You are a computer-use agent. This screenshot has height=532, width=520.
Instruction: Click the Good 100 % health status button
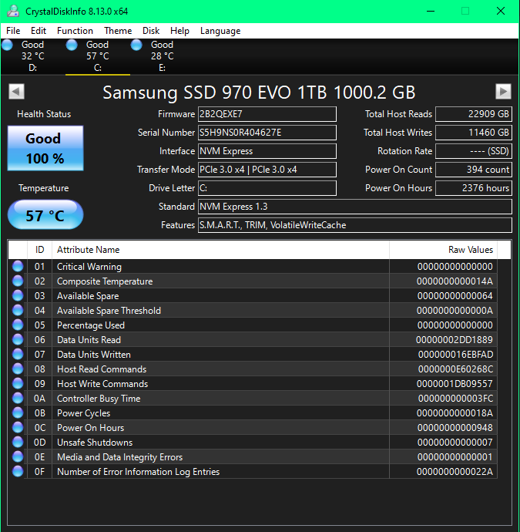coord(45,148)
